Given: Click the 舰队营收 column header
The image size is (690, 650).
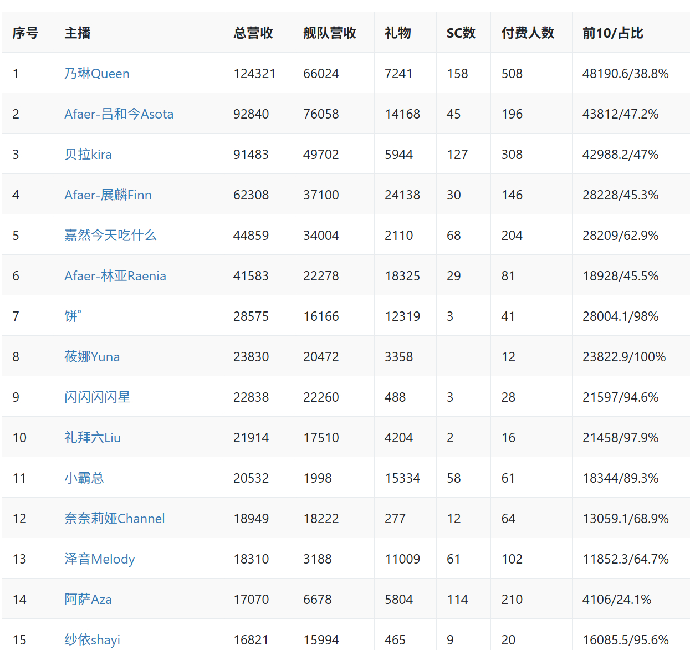Looking at the screenshot, I should point(330,33).
